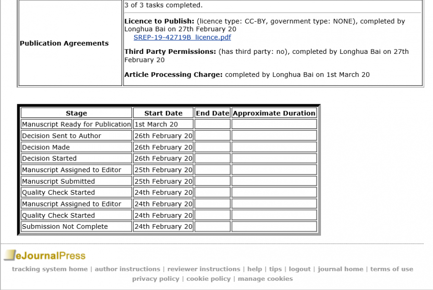
Task: Log out using the logout link
Action: [x=299, y=269]
